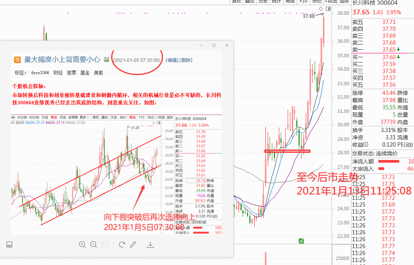The width and height of the screenshot is (414, 265).
Task: Click the 外盘 37739 value
Action: pos(388,122)
